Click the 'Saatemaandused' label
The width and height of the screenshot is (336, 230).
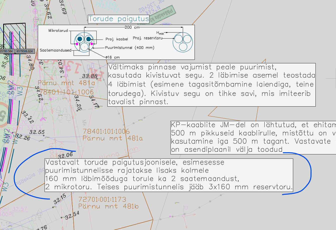click(56, 50)
